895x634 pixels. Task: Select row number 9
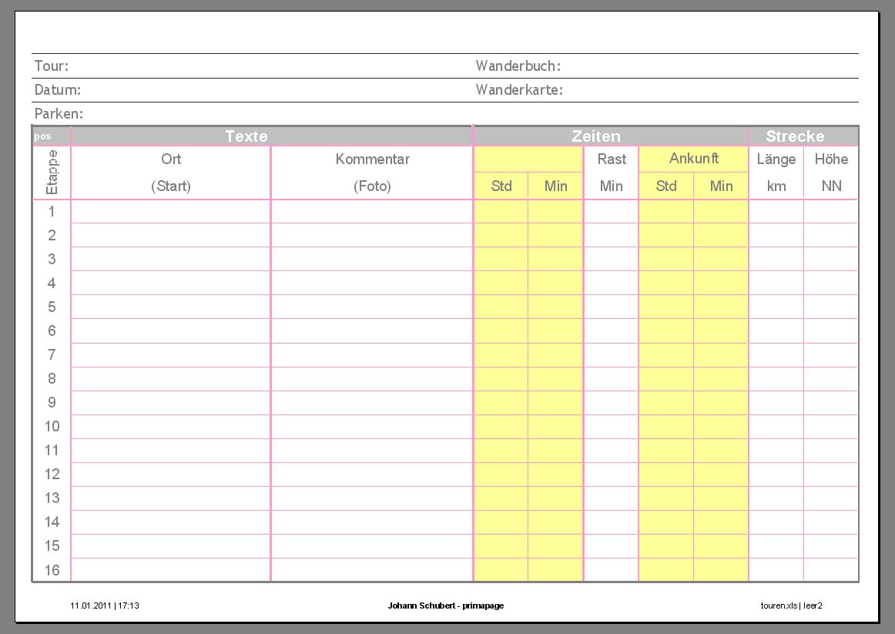tap(52, 402)
